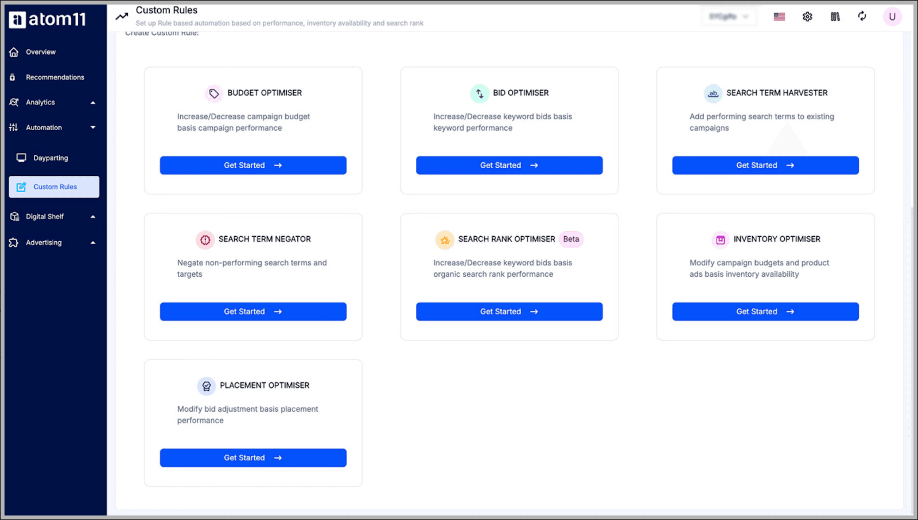Collapse the Automation section

[92, 127]
